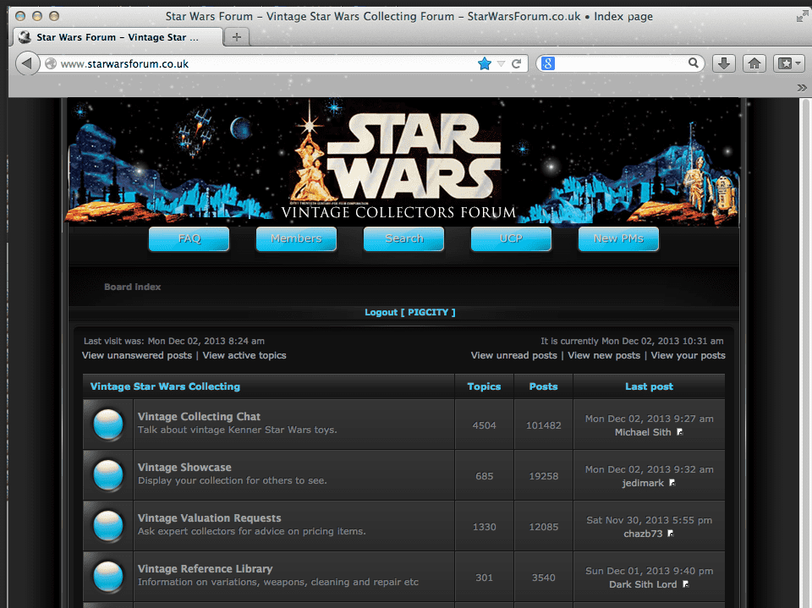Open the Members navigation button
Screen dimensions: 812x608
296,238
